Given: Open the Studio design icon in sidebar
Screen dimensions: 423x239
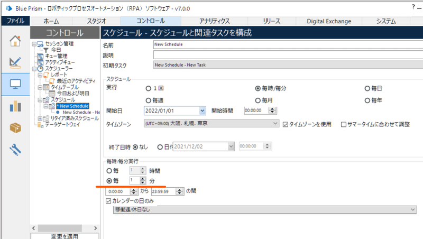Looking at the screenshot, I should pos(15,62).
